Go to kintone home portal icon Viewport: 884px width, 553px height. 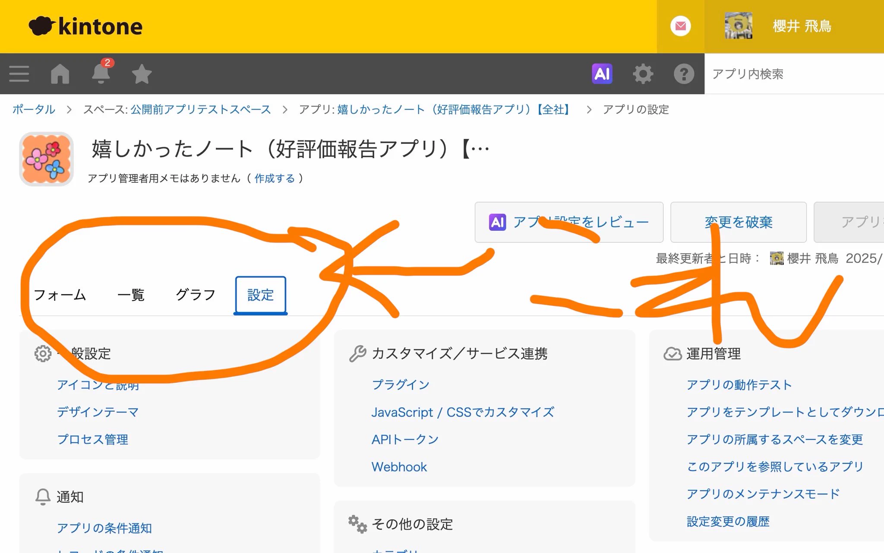tap(60, 74)
